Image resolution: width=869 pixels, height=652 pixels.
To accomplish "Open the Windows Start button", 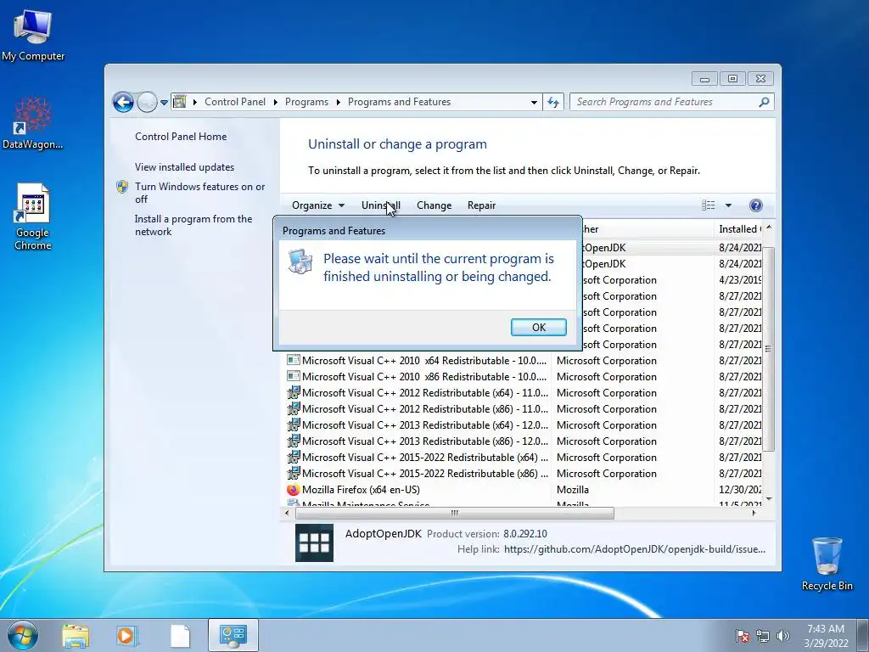I will coord(22,635).
